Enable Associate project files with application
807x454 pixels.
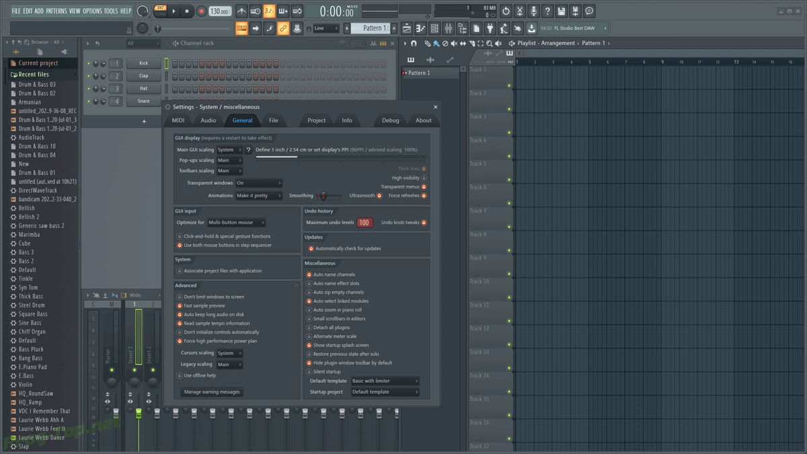[x=180, y=271]
